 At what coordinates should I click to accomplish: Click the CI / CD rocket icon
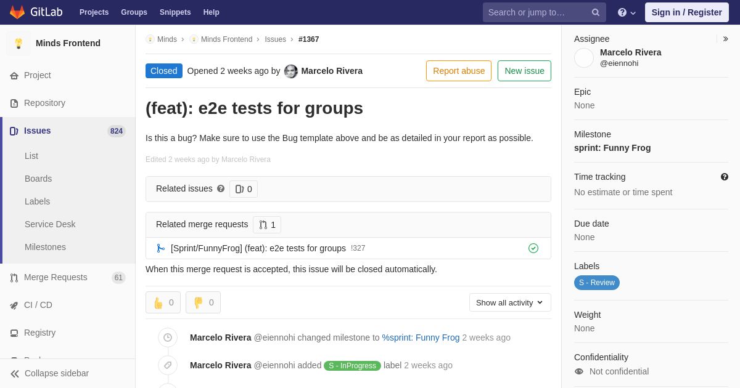click(14, 305)
